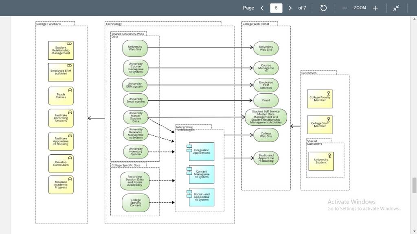The image size is (417, 234).
Task: Select the Integration Applications component
Action: [x=201, y=152]
